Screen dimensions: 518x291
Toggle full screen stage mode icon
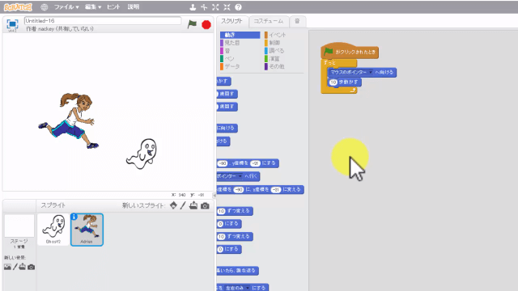click(13, 24)
